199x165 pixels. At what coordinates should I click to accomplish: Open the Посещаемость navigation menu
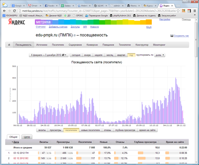tap(23, 45)
